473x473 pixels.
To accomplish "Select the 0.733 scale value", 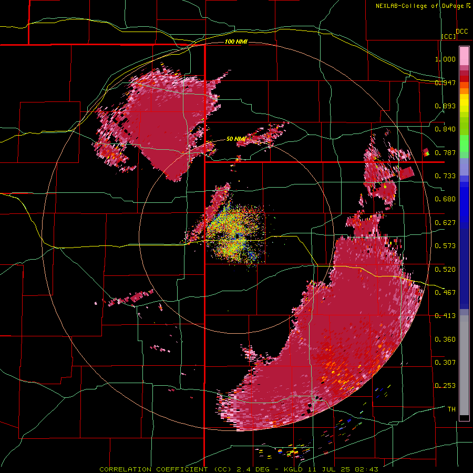I will tap(445, 176).
